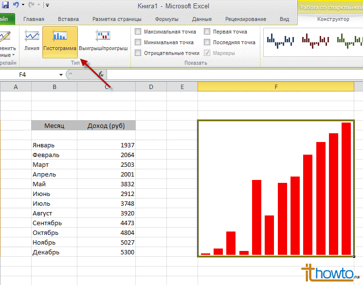Choose the dark red sparkline style

315,41
